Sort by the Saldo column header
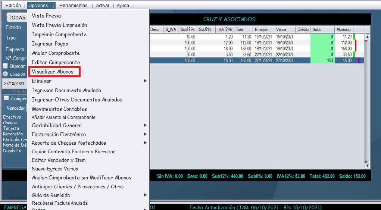Screen dimensions: 381x210 pos(322,29)
